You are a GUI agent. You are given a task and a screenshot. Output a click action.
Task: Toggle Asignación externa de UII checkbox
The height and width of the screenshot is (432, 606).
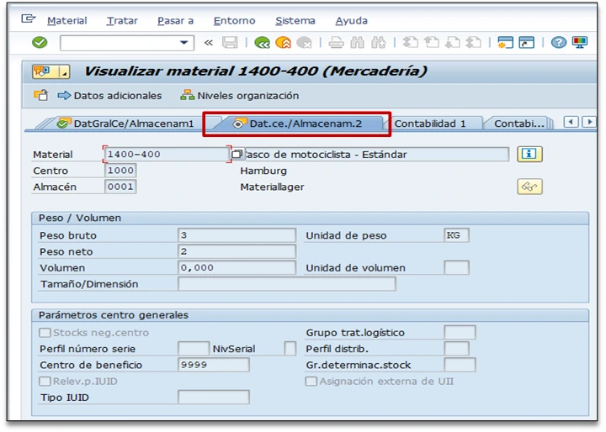(x=311, y=381)
